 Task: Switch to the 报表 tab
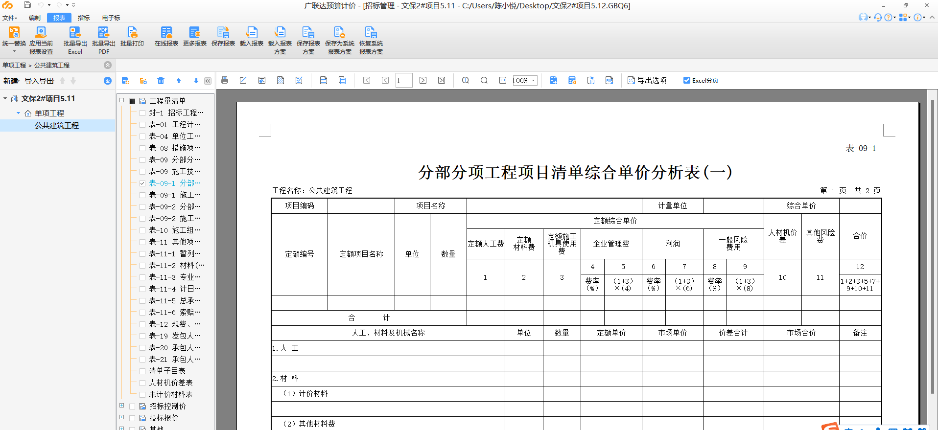59,18
